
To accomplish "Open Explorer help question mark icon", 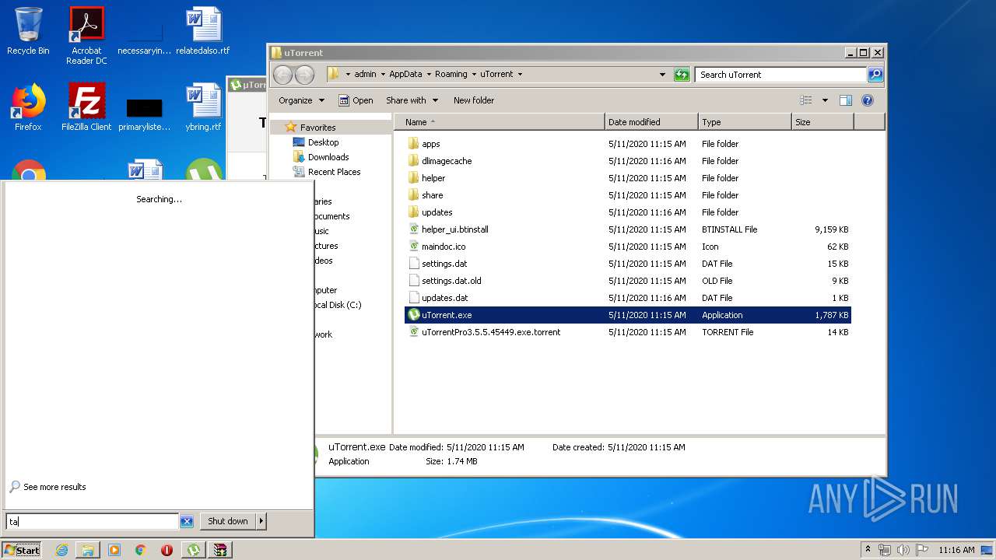I will pos(868,100).
